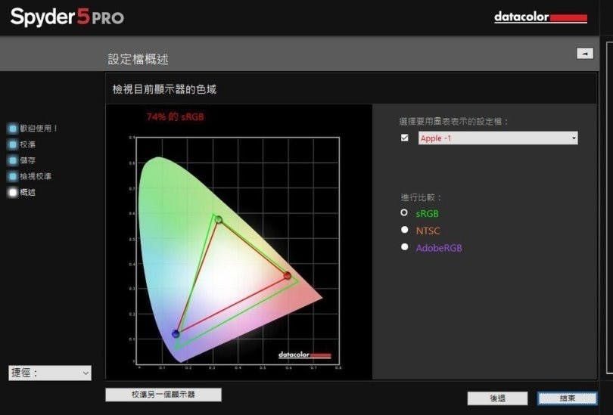Click the 檢視目前顯示器的色域 heading

(x=164, y=89)
